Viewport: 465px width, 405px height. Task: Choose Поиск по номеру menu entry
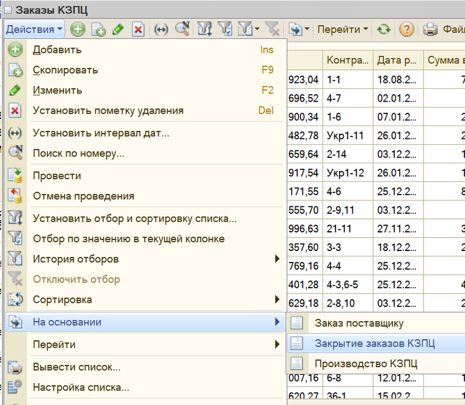(145, 153)
